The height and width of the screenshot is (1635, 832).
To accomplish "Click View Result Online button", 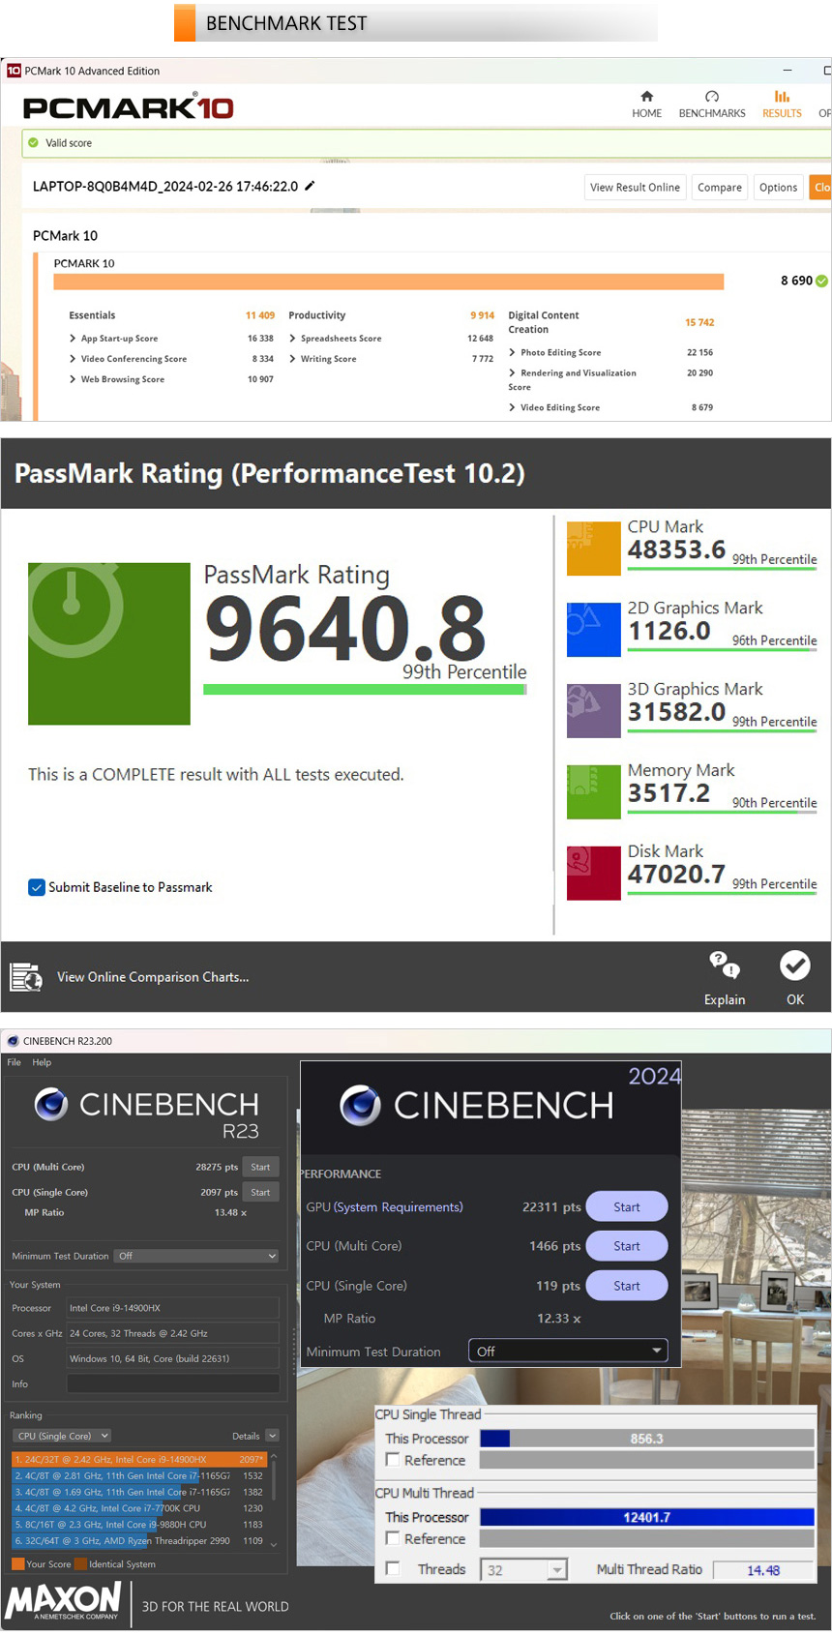I will pyautogui.click(x=635, y=188).
